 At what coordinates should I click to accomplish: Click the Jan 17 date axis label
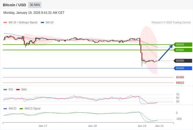[x=43, y=126]
